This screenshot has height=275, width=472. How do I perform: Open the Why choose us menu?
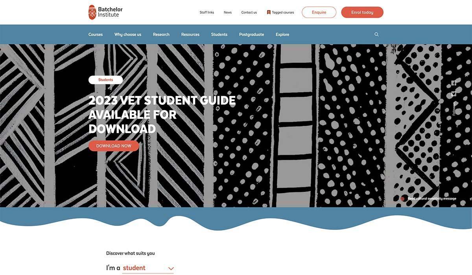[x=128, y=35]
